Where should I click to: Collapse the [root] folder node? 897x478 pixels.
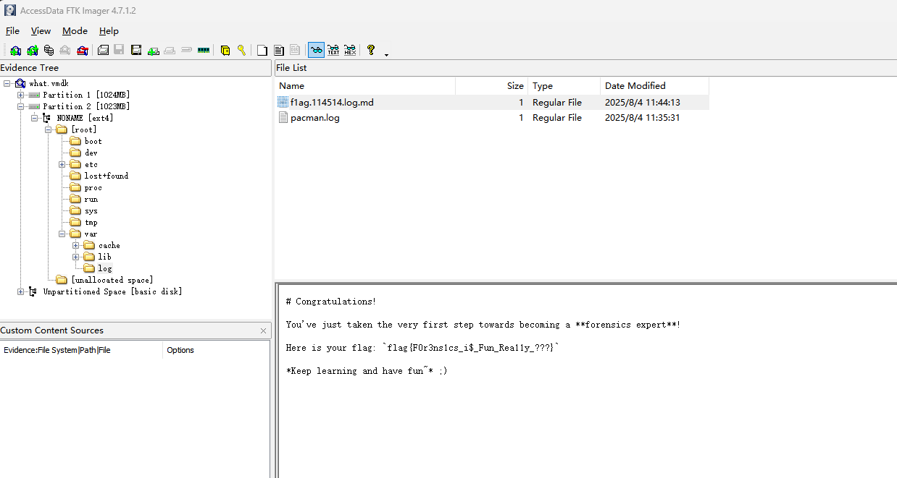pos(49,130)
